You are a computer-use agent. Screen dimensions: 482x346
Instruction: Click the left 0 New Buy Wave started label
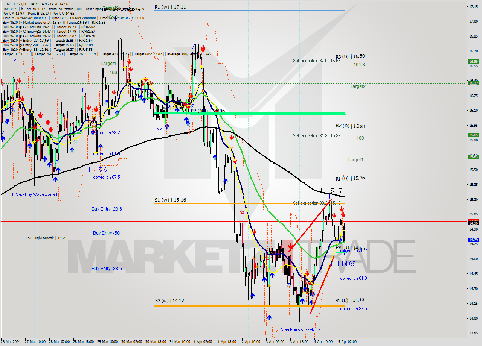[x=35, y=194]
